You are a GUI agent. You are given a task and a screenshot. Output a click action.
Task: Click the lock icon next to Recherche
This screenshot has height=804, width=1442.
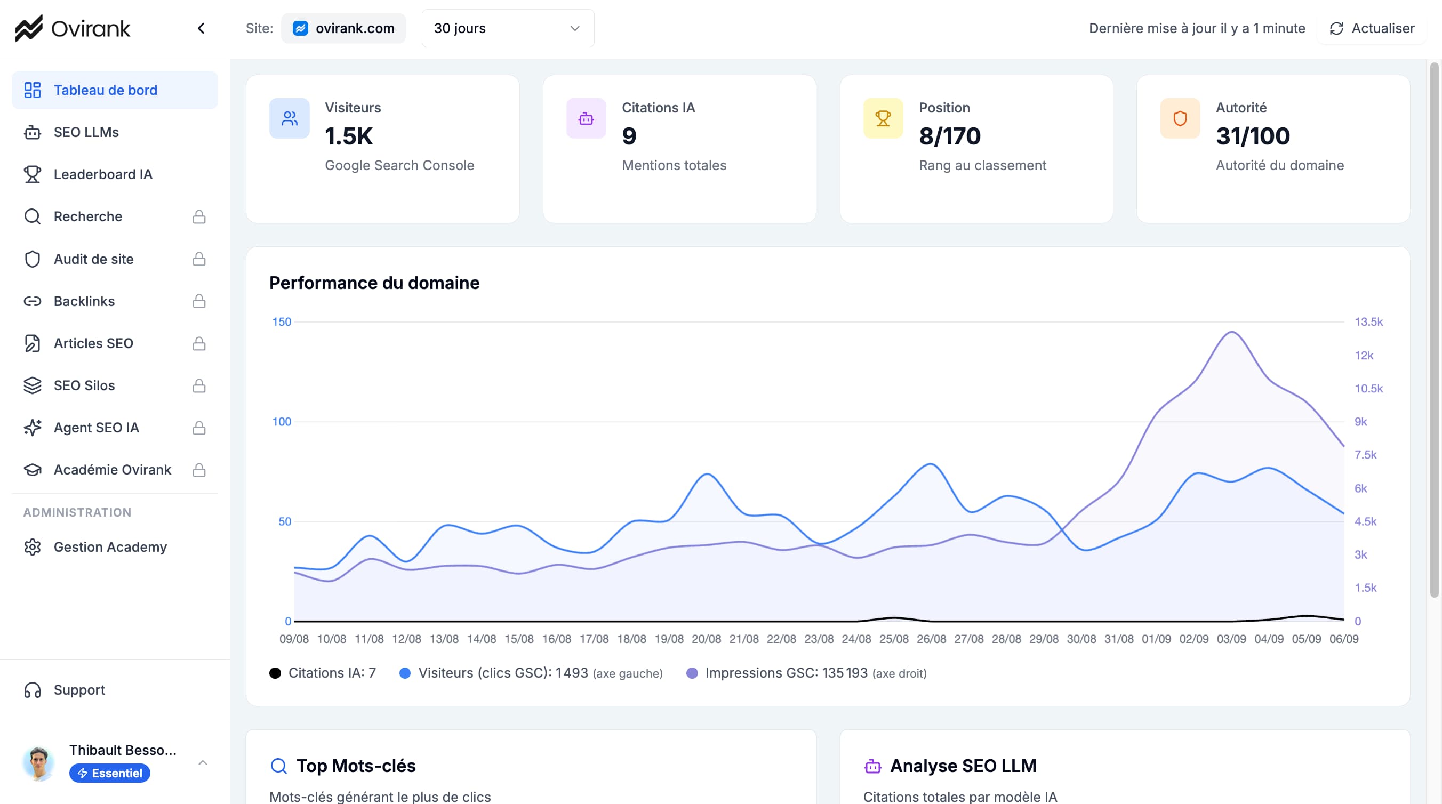[199, 216]
